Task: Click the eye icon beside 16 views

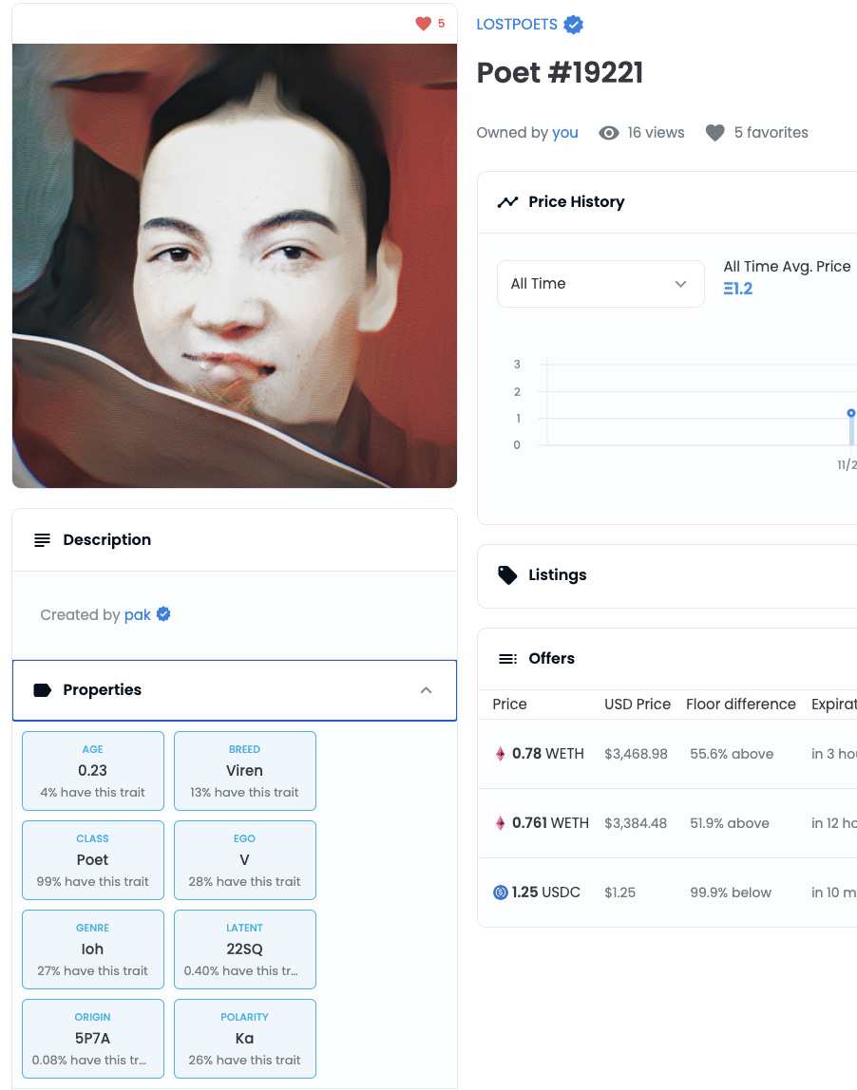Action: pyautogui.click(x=609, y=133)
